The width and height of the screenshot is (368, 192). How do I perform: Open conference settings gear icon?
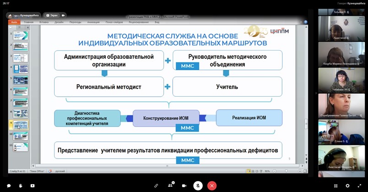(347, 186)
